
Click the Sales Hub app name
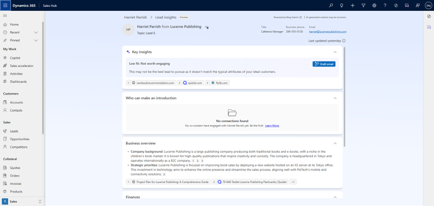coord(50,6)
